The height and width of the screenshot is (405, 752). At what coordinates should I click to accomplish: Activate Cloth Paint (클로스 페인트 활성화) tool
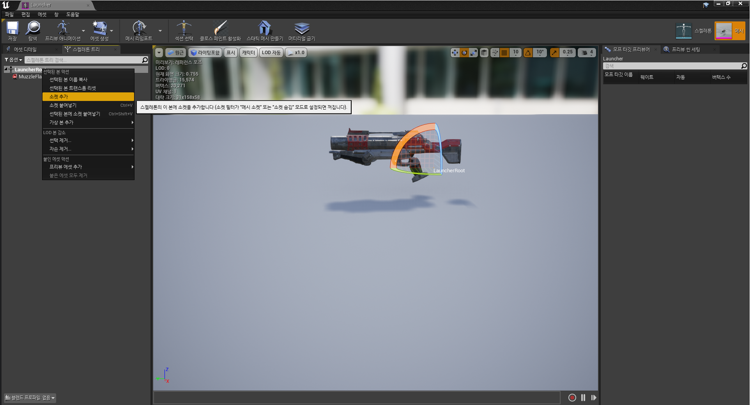pos(220,31)
